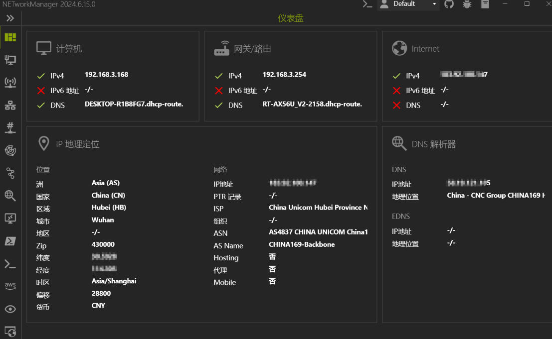Click the bug report icon
The image size is (552, 339).
click(467, 4)
